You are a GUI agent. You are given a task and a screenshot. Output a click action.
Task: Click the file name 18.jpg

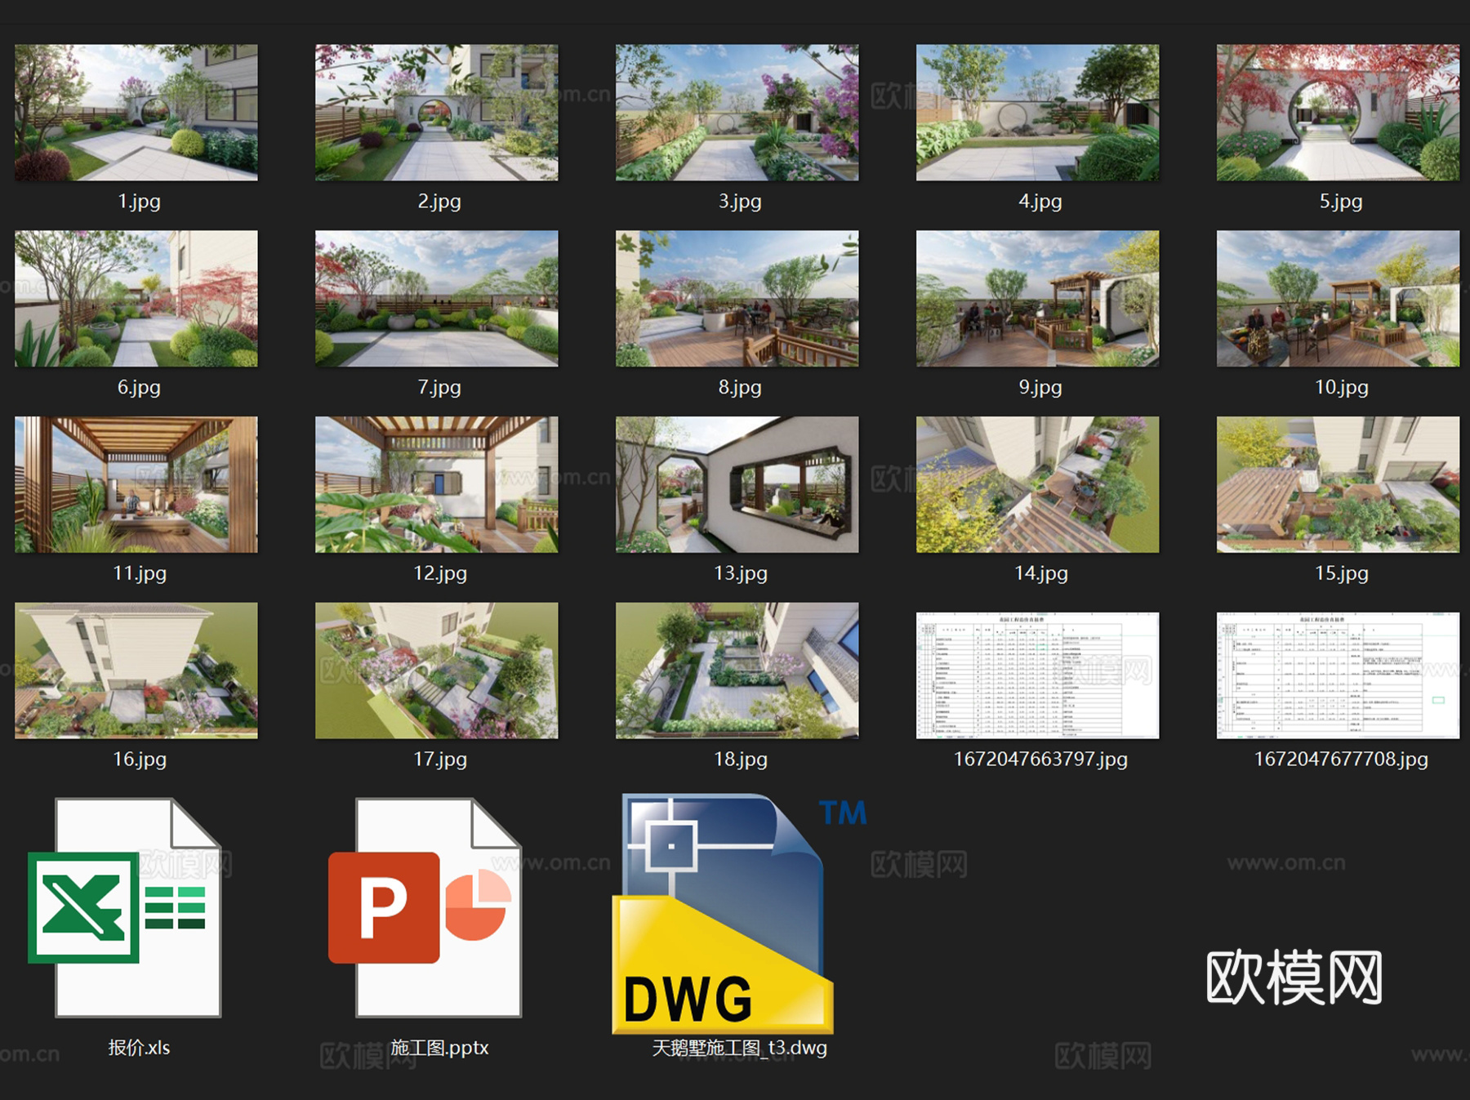coord(741,759)
